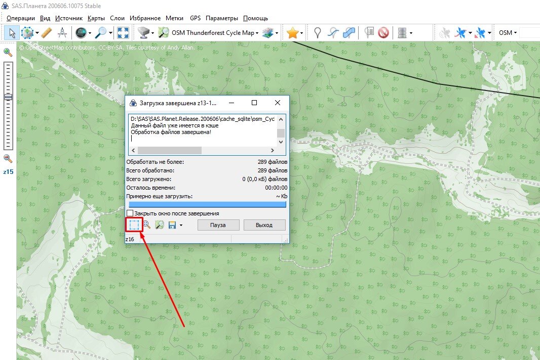Viewport: 540px width, 360px height.
Task: Click the search input field next to OSM
Action: click(x=529, y=33)
